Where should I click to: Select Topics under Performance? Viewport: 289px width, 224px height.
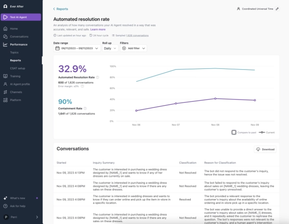click(x=14, y=52)
